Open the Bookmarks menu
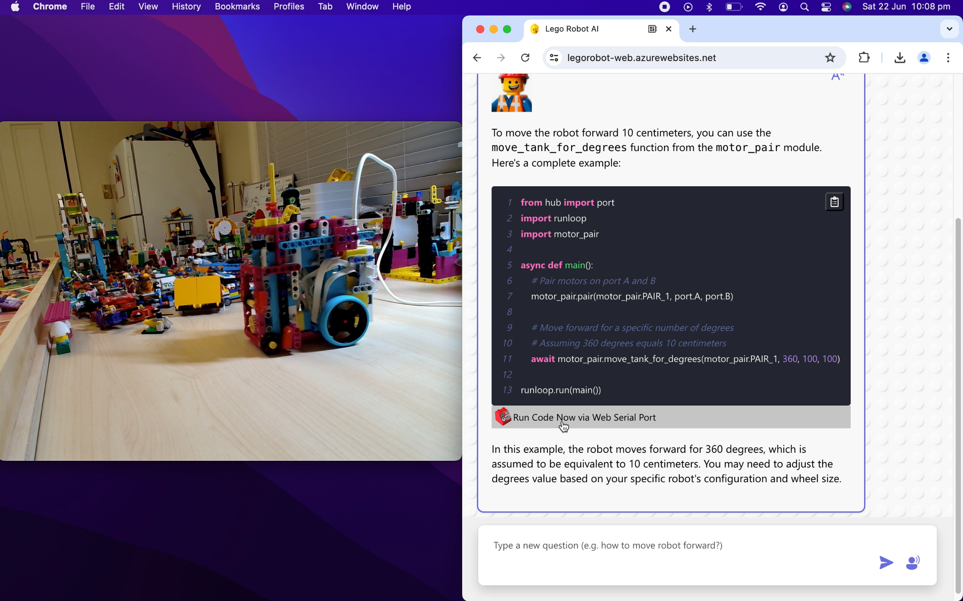The width and height of the screenshot is (963, 601). click(237, 7)
